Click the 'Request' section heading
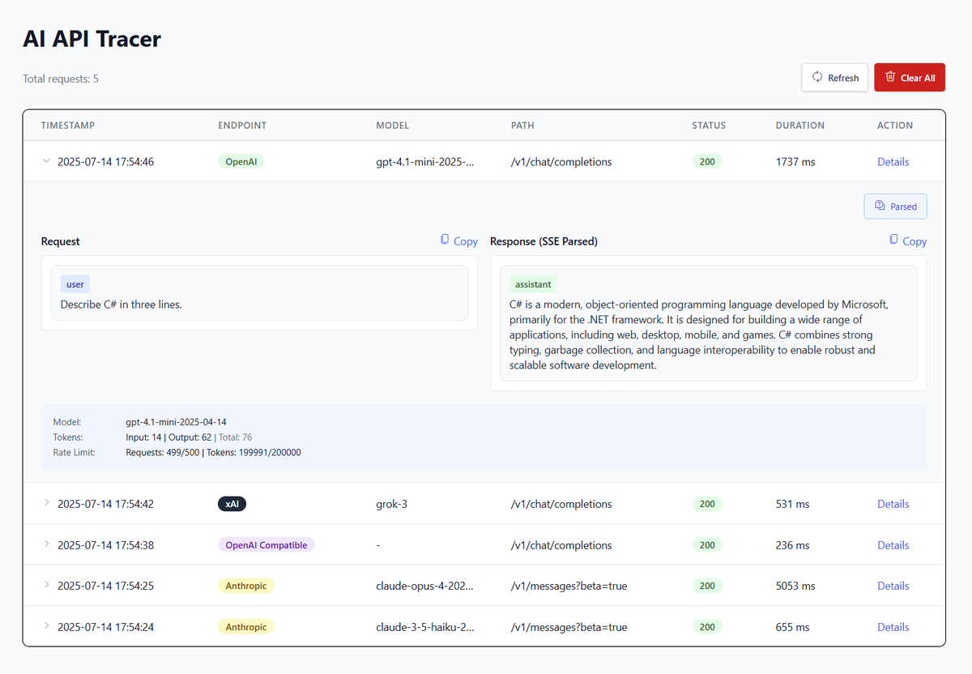 pyautogui.click(x=61, y=241)
